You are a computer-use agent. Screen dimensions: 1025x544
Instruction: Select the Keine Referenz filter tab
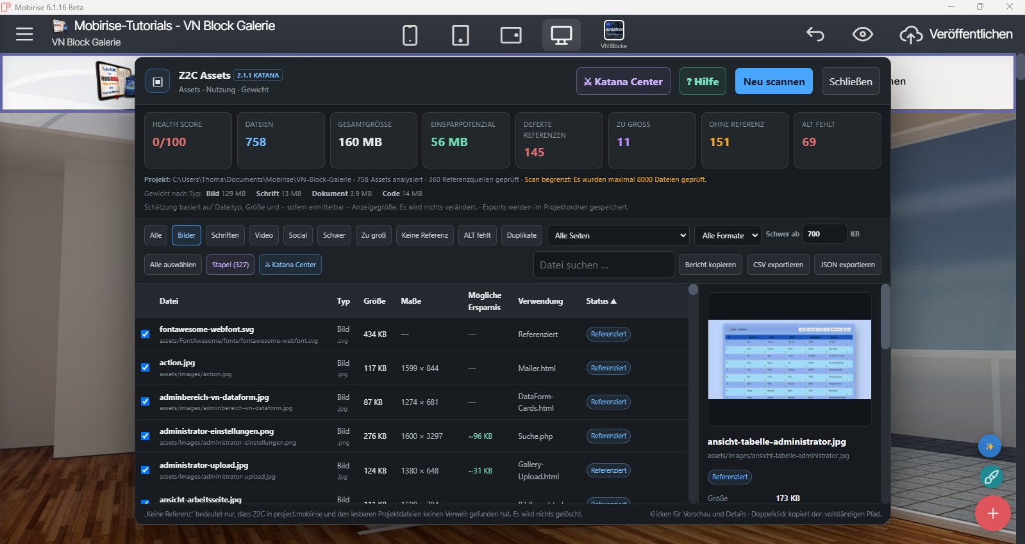click(425, 235)
